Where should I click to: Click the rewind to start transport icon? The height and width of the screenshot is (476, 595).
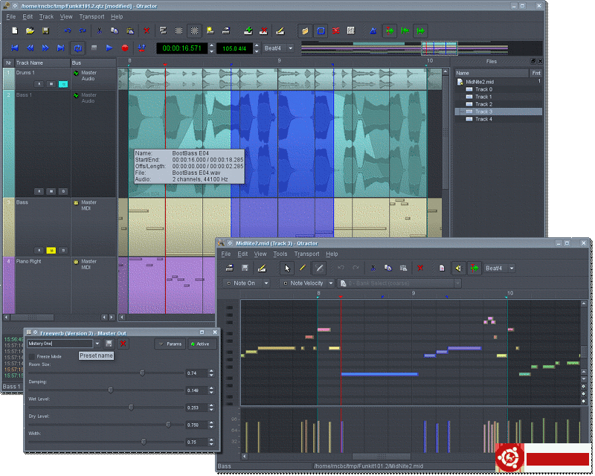14,48
